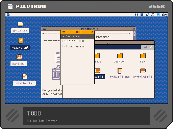
Task: Toggle list view in file browser toolbar
Action: (145, 47)
